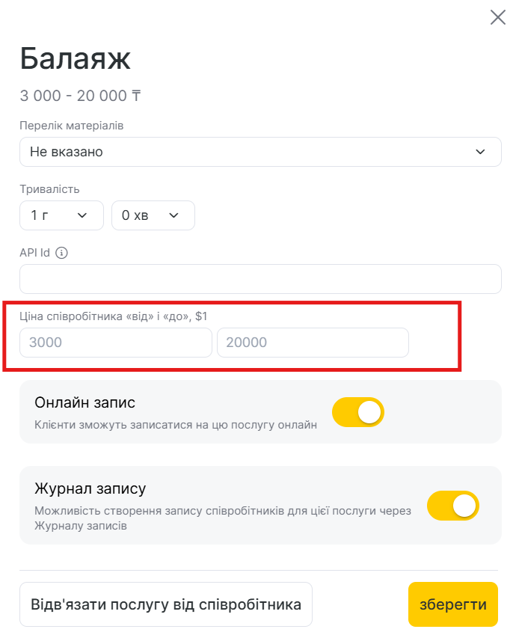516x644 pixels.
Task: Click the employee price «до» field
Action: 313,343
